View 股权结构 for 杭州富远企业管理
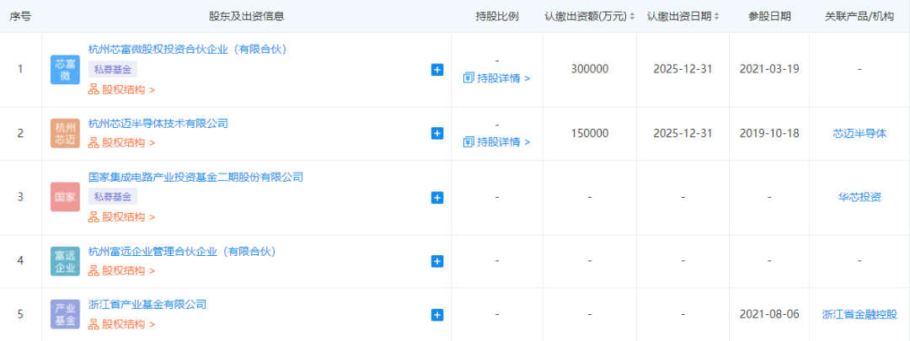Viewport: 910px width, 341px height. (122, 270)
